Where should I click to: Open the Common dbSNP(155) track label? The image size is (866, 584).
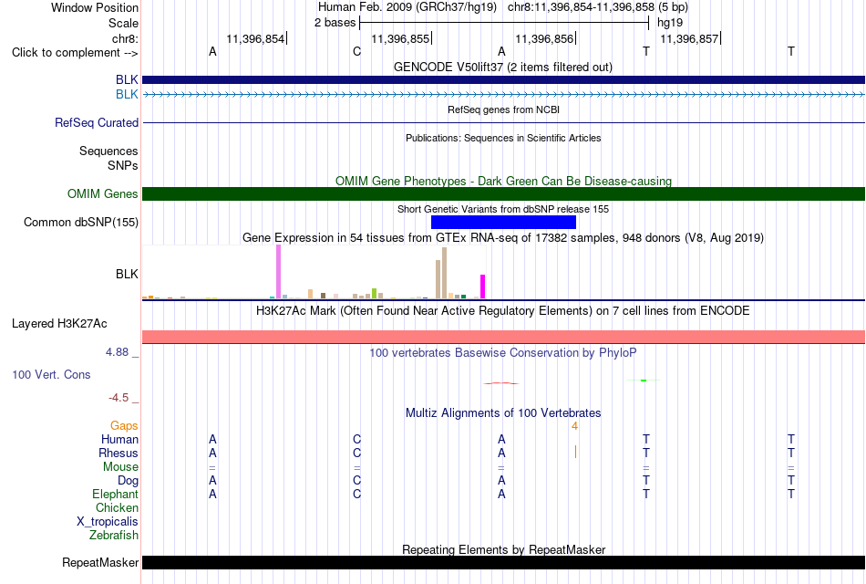pos(80,223)
